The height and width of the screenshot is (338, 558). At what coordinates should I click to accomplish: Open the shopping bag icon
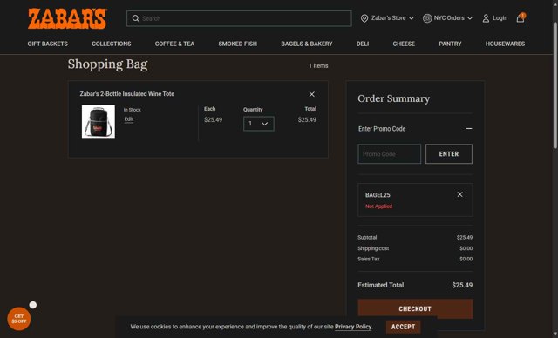pyautogui.click(x=521, y=17)
